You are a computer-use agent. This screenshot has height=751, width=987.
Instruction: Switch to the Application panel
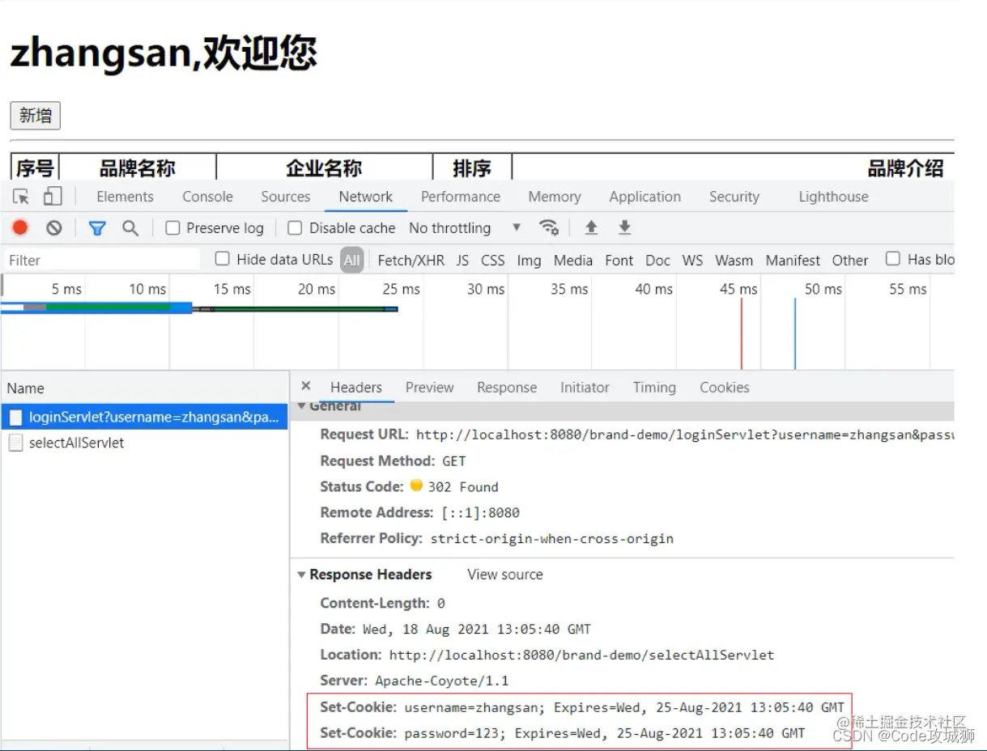645,197
